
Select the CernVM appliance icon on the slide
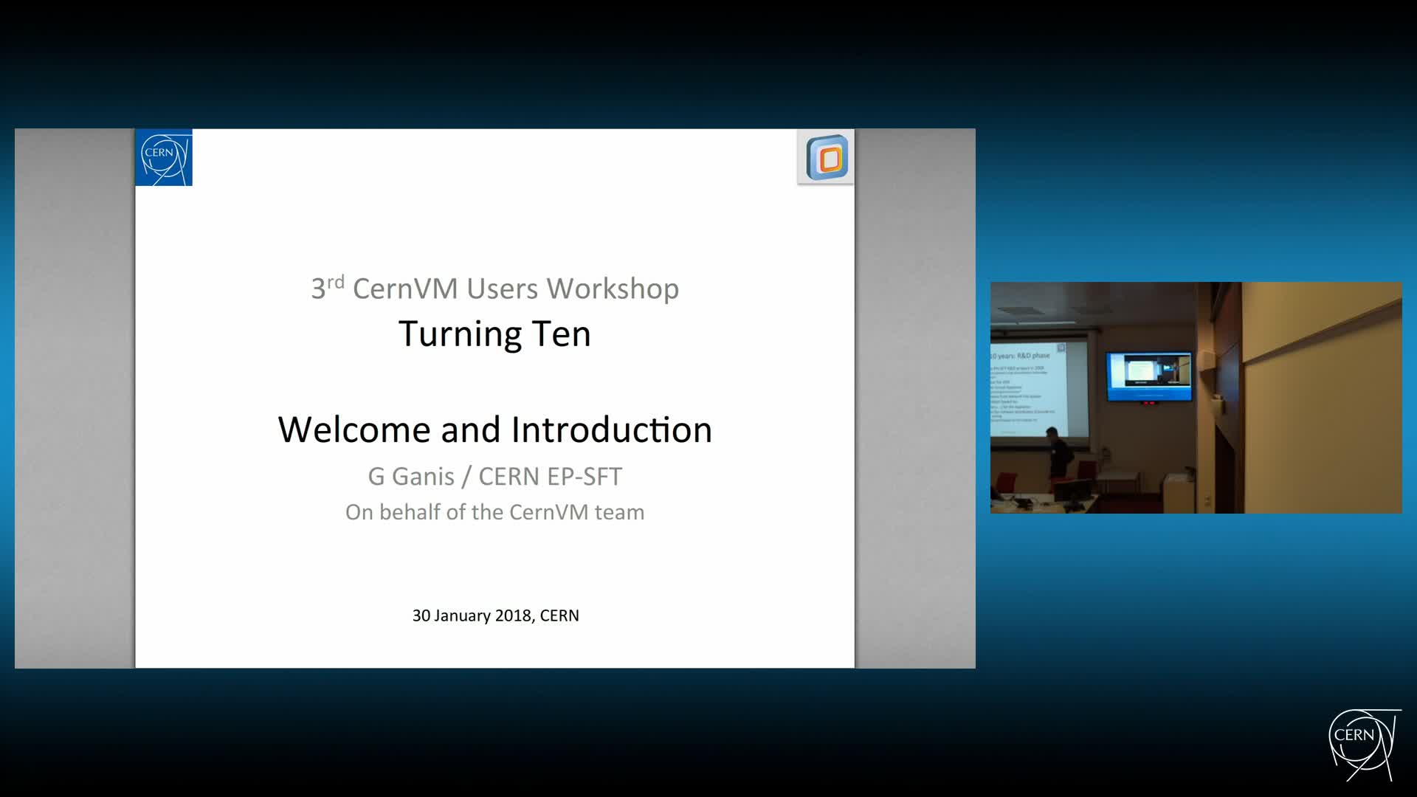[x=824, y=157]
